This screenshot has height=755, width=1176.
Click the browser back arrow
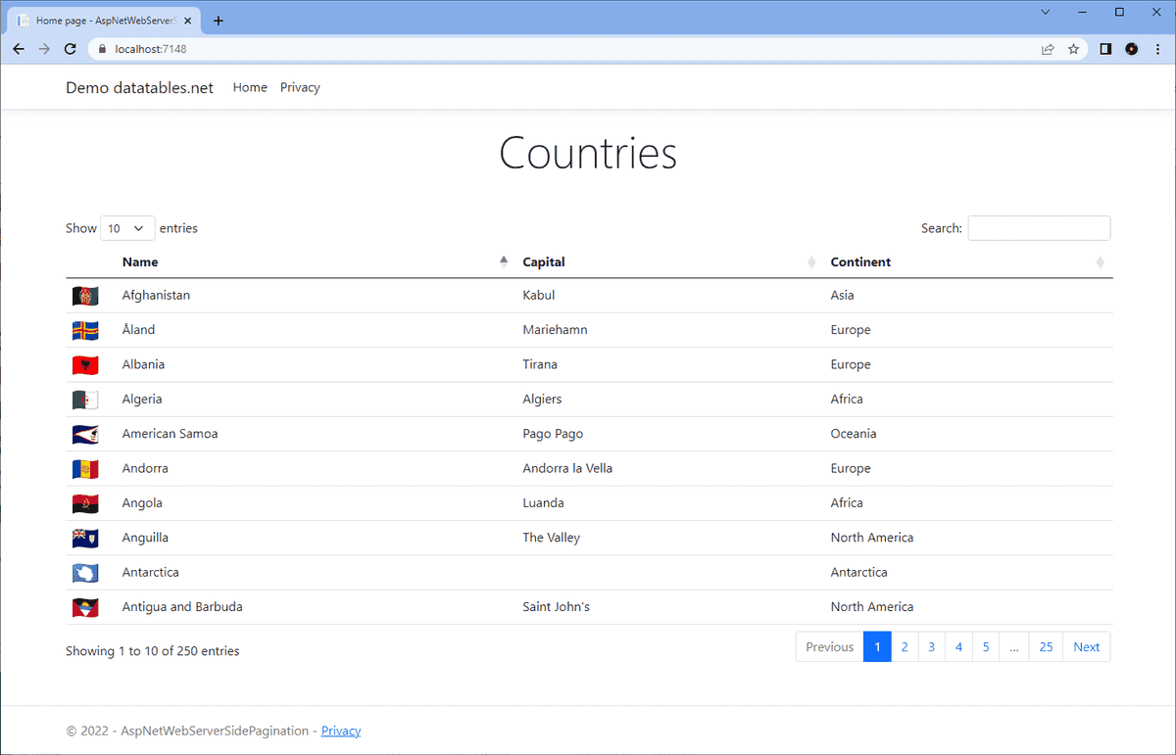coord(19,49)
